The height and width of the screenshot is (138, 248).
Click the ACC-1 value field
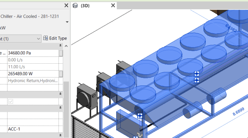[33, 129]
